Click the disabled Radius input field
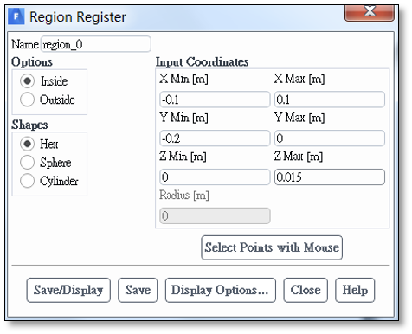This screenshot has width=412, height=334. click(215, 215)
